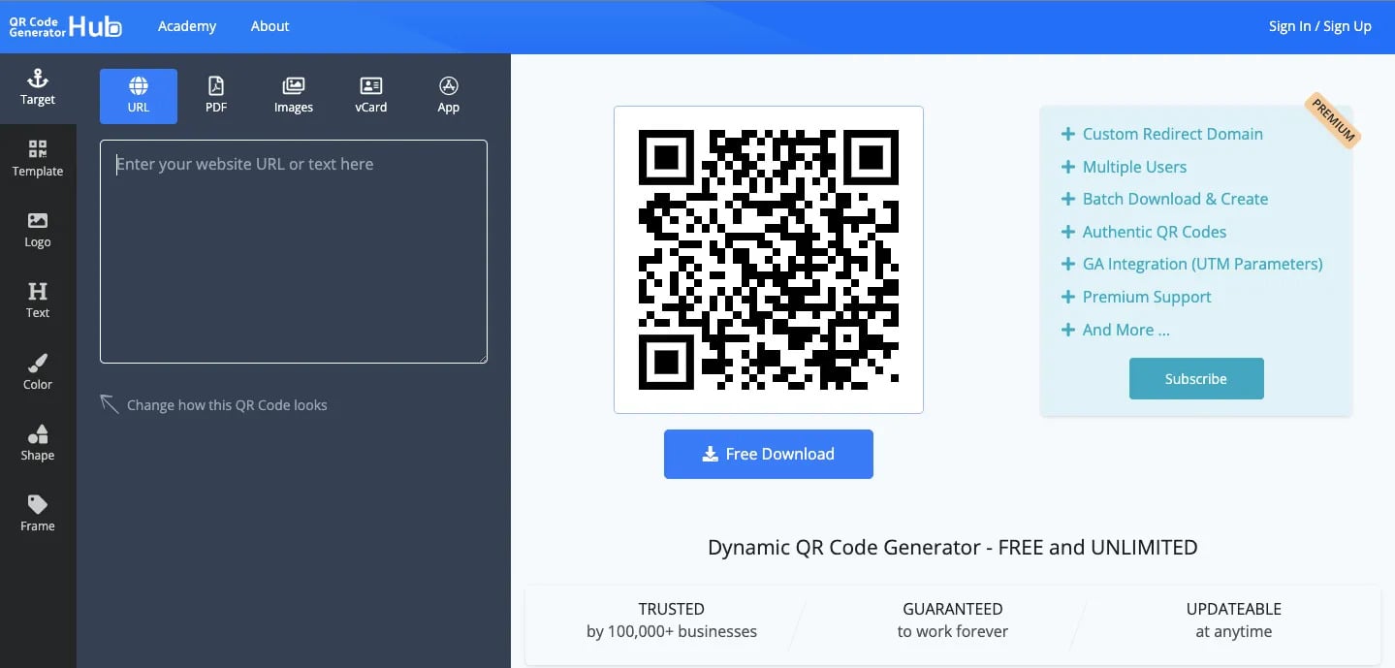Viewport: 1395px width, 668px height.
Task: Switch to the PDF content tab
Action: coord(216,96)
